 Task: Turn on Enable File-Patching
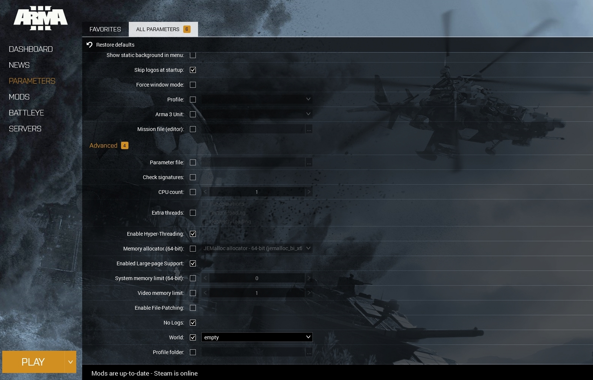point(193,308)
